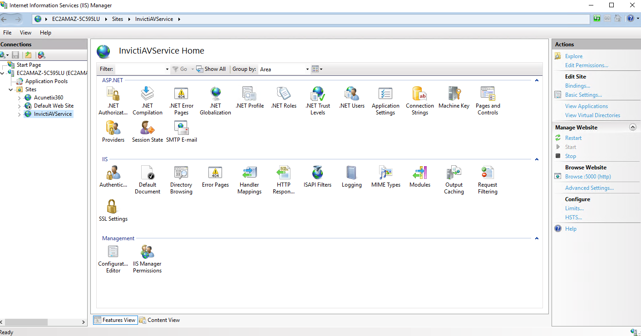Open SSL Settings feature

pos(113,210)
